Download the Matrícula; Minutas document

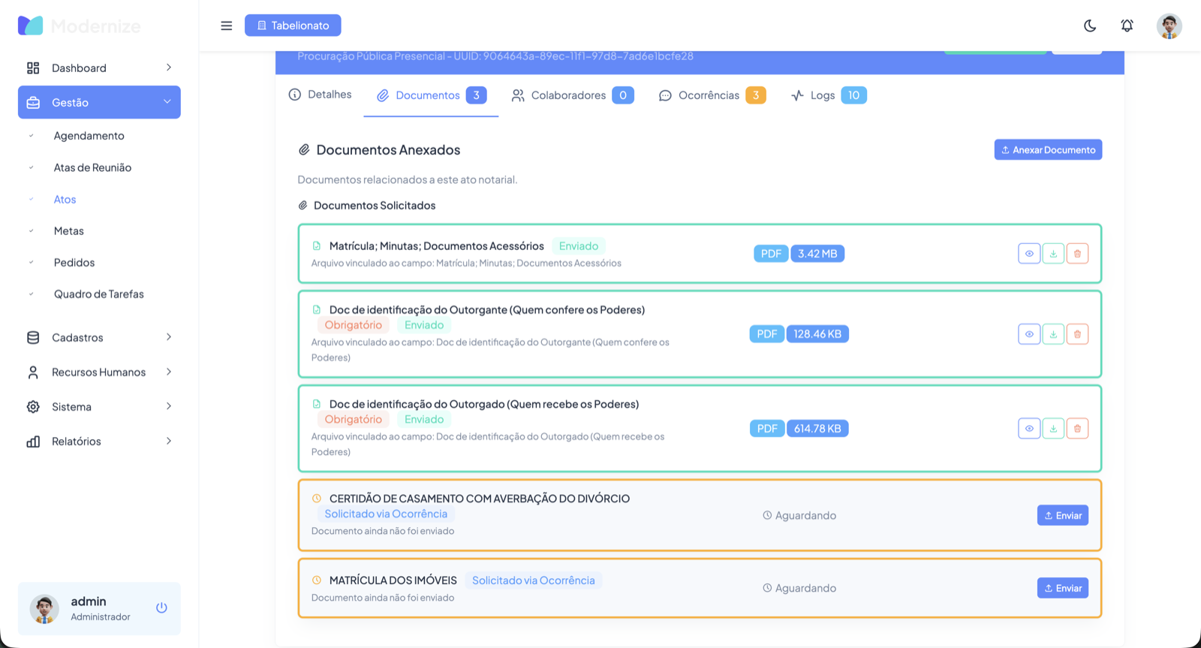pos(1053,254)
